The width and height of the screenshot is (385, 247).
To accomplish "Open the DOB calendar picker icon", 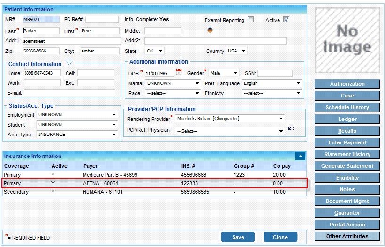I will 179,73.
